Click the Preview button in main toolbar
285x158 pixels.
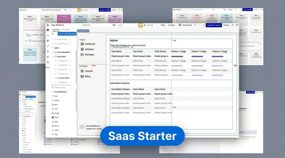pos(226,25)
